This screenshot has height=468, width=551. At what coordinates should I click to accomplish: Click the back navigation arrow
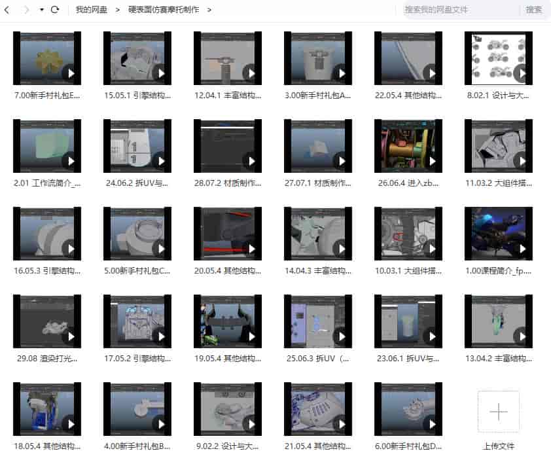(x=8, y=10)
